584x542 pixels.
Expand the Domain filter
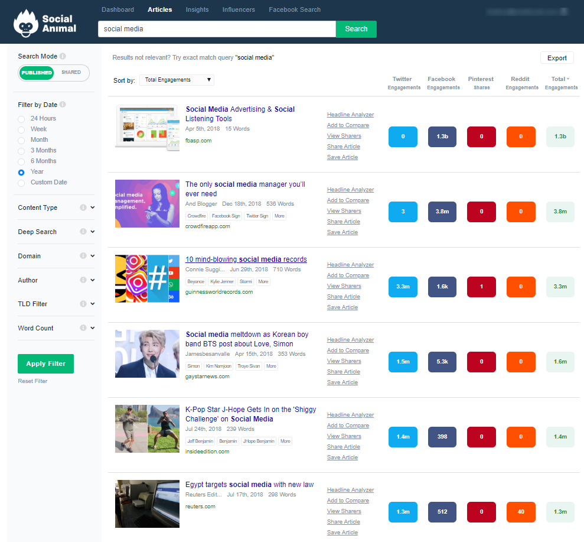[92, 256]
